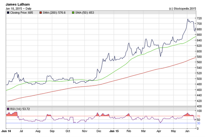Screen dimensions: 205x137
Task: Click the '480' price axis label
Action: [x=199, y=84]
